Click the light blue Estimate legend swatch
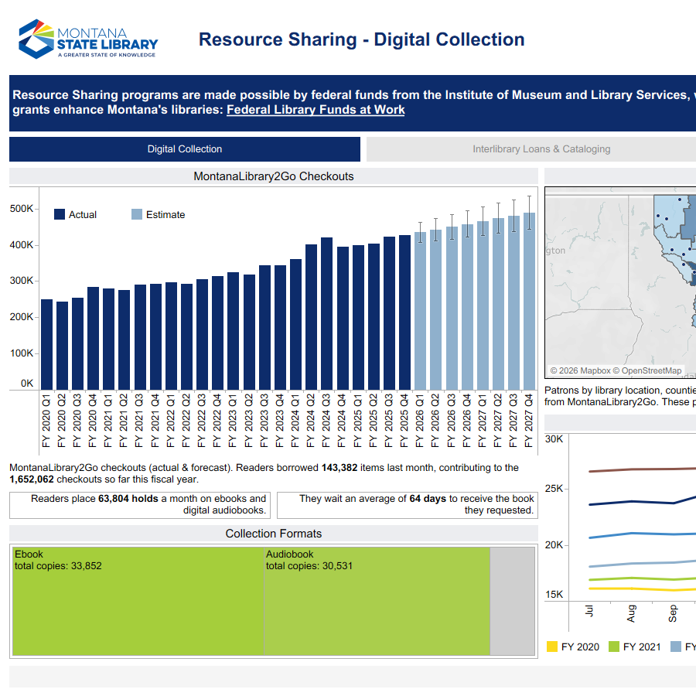The image size is (696, 696). [137, 215]
